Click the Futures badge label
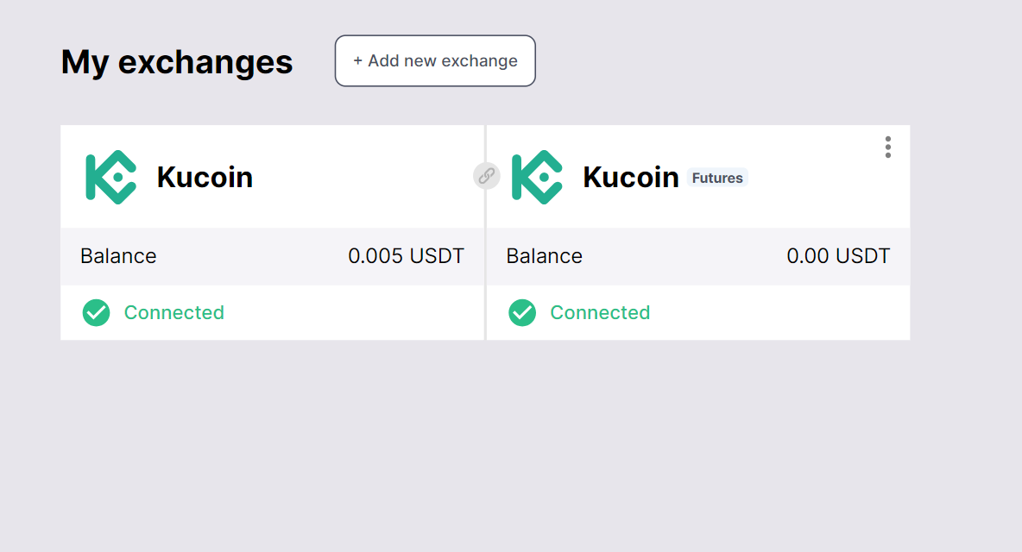This screenshot has width=1022, height=552. 717,178
